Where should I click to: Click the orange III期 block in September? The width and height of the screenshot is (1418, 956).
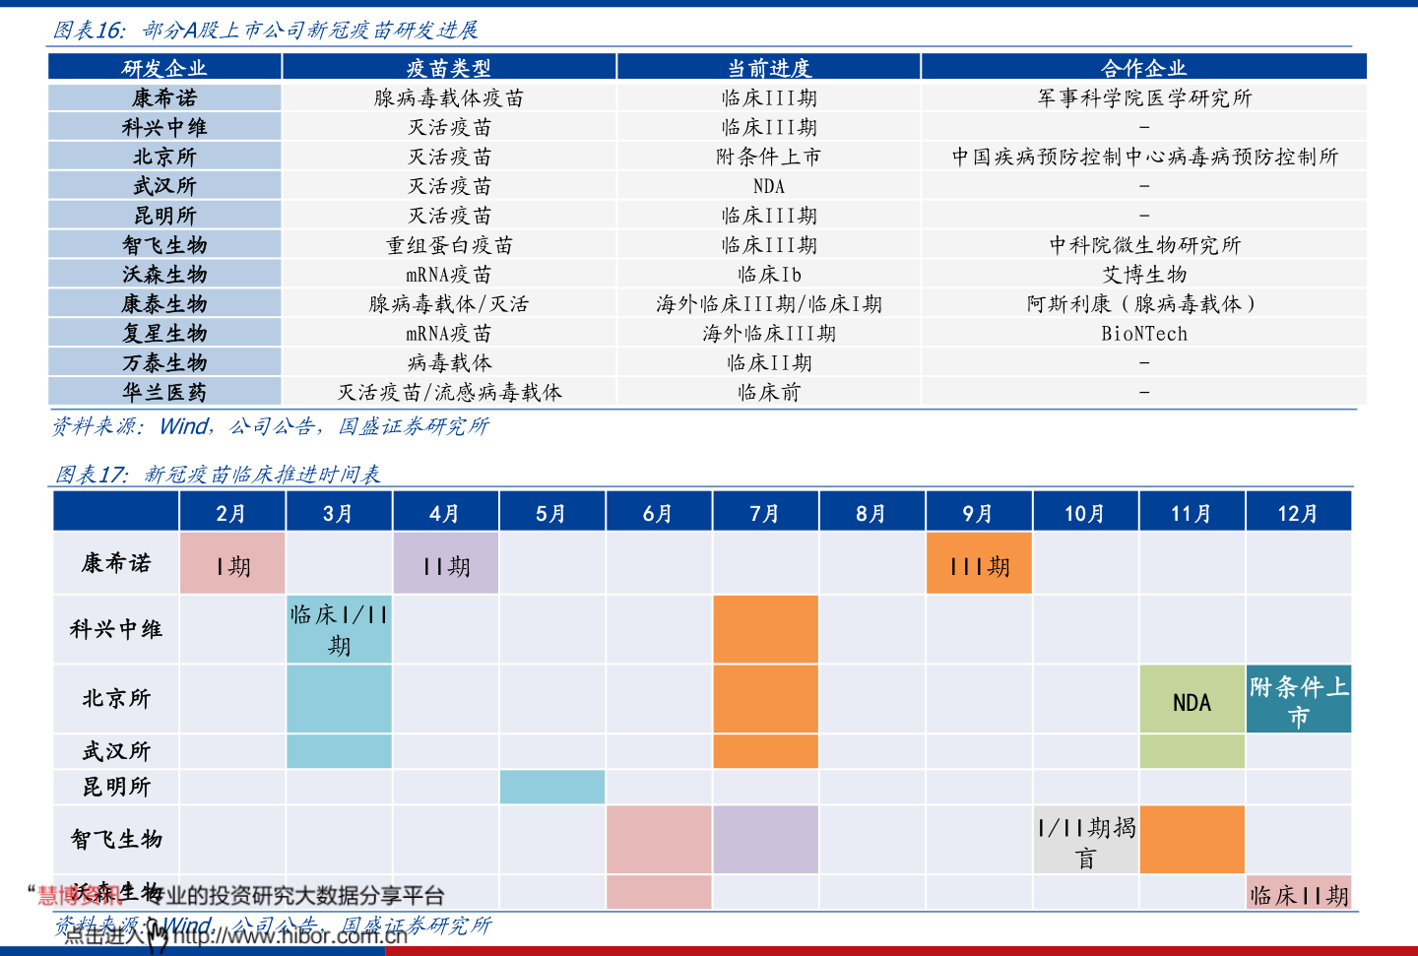point(979,563)
